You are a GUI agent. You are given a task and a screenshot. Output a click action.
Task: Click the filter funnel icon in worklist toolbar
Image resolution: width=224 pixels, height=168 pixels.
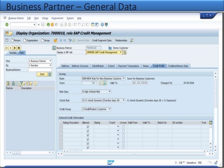tap(22, 83)
